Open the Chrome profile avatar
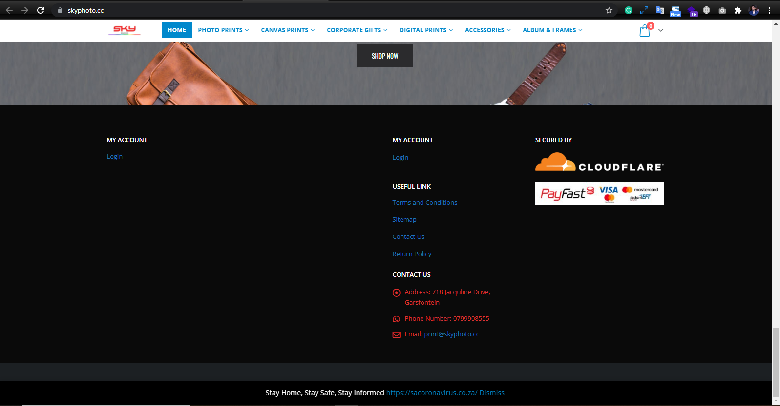This screenshot has height=406, width=780. coord(754,10)
